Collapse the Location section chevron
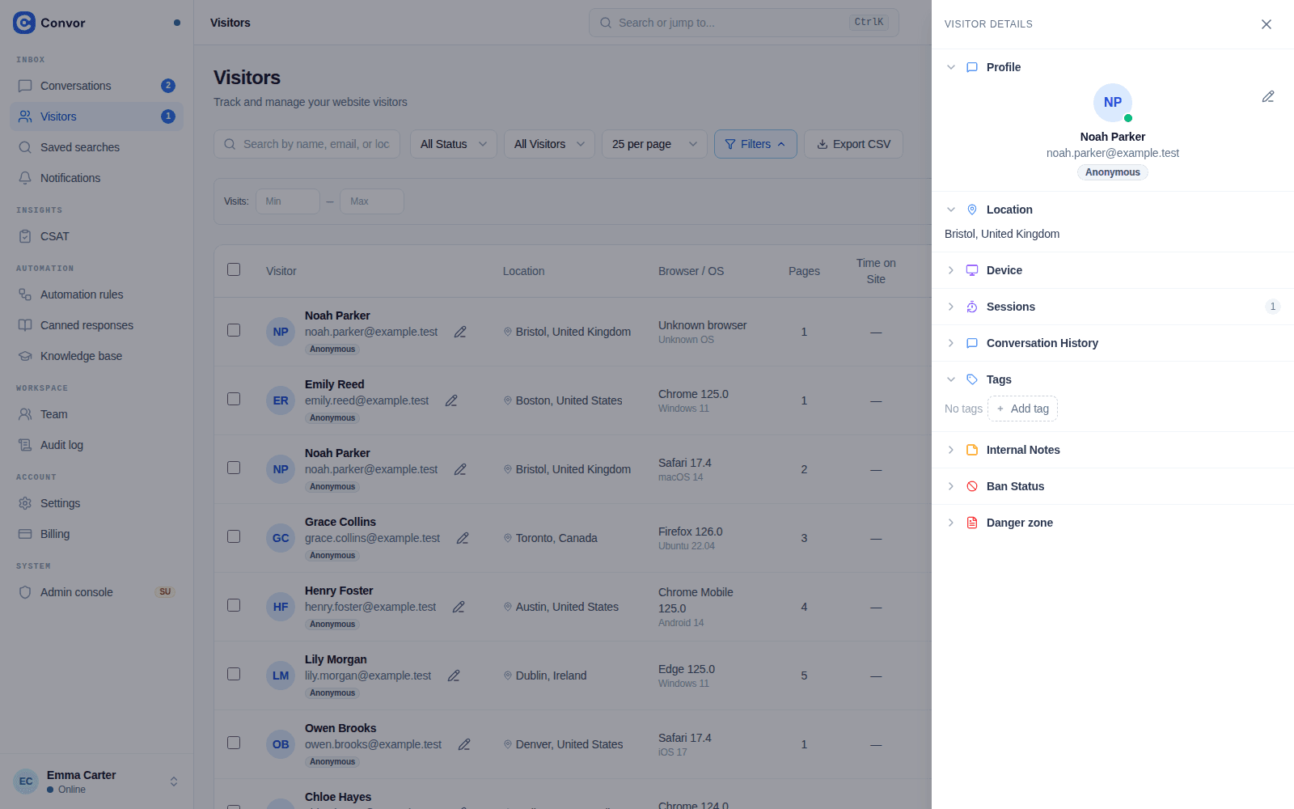The height and width of the screenshot is (809, 1294). (x=951, y=210)
